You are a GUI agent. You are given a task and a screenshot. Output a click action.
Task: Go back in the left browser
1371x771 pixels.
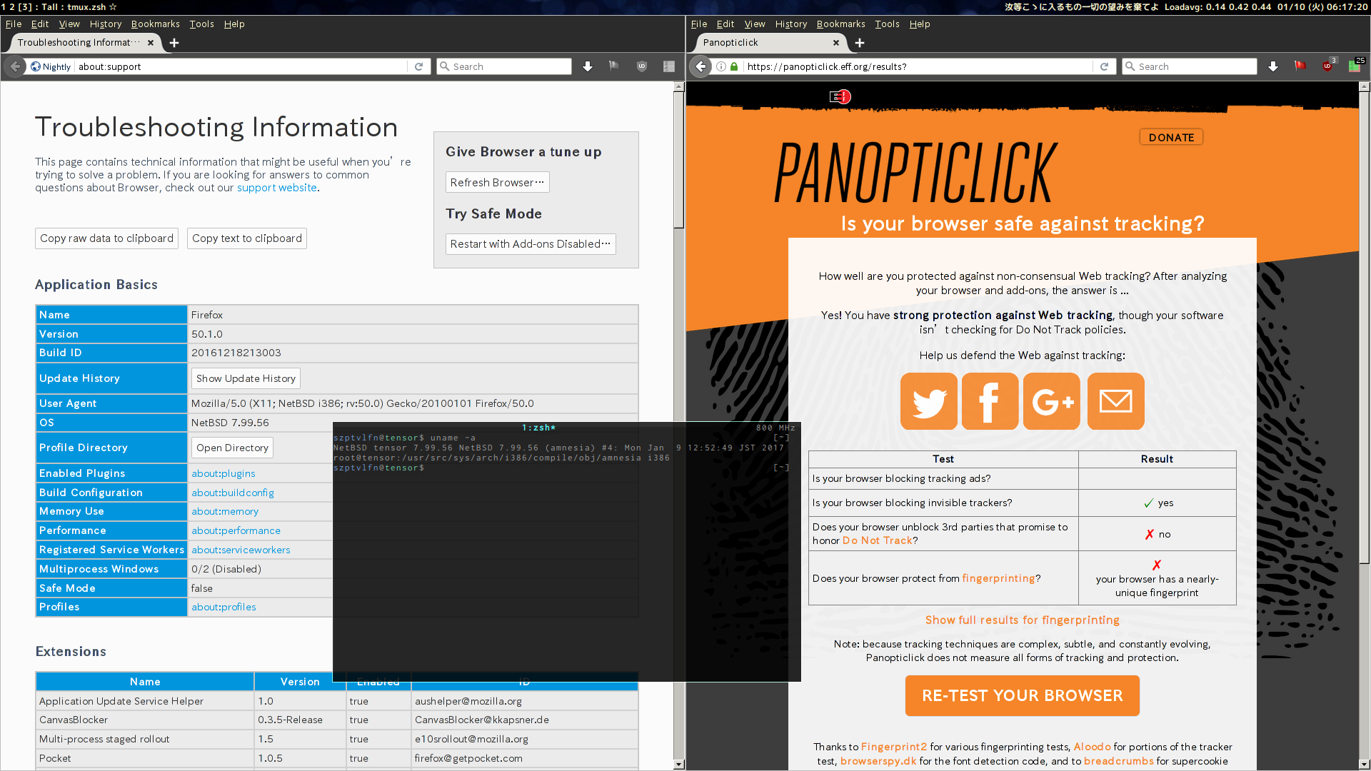15,66
